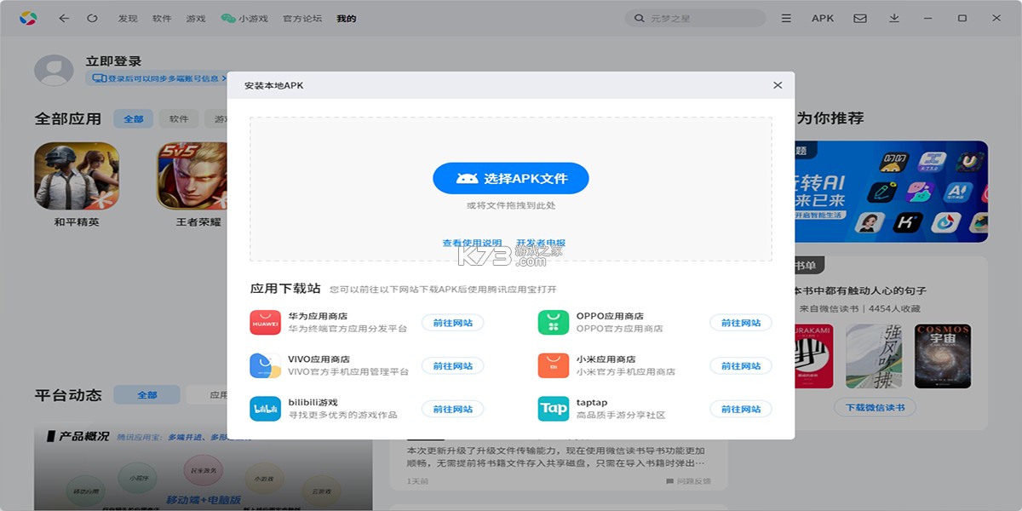The height and width of the screenshot is (511, 1022).
Task: Close the 安装本地APK dialog
Action: tap(778, 85)
